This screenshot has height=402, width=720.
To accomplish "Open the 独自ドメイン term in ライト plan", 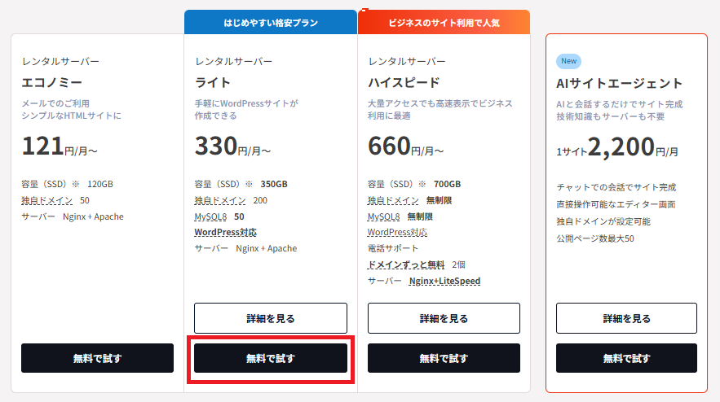I will 220,200.
